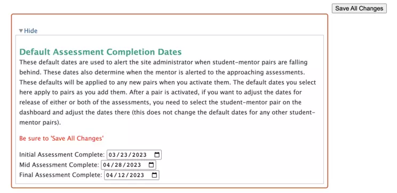The image size is (397, 193).
Task: Open calendar picker for Mid Assessment Complete
Action: pyautogui.click(x=151, y=165)
